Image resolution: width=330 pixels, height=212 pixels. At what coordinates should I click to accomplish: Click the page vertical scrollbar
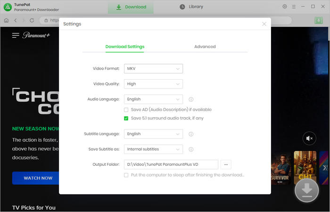point(329,33)
